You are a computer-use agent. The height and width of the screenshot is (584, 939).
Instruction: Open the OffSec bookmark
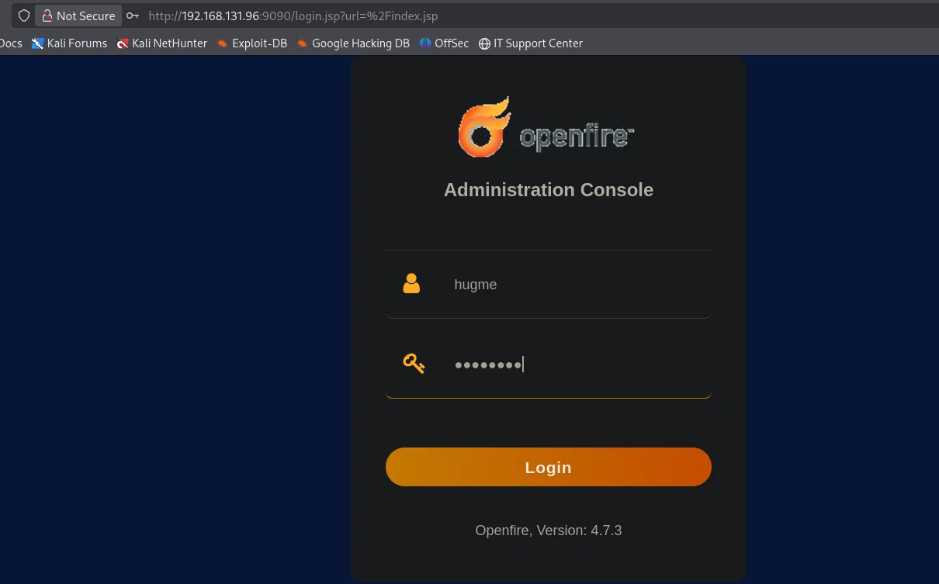pyautogui.click(x=444, y=43)
